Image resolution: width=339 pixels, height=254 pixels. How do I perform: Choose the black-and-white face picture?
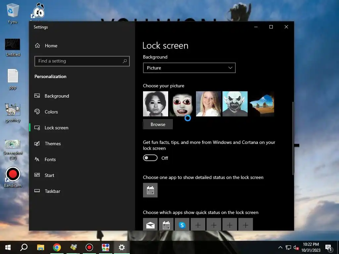click(x=156, y=104)
